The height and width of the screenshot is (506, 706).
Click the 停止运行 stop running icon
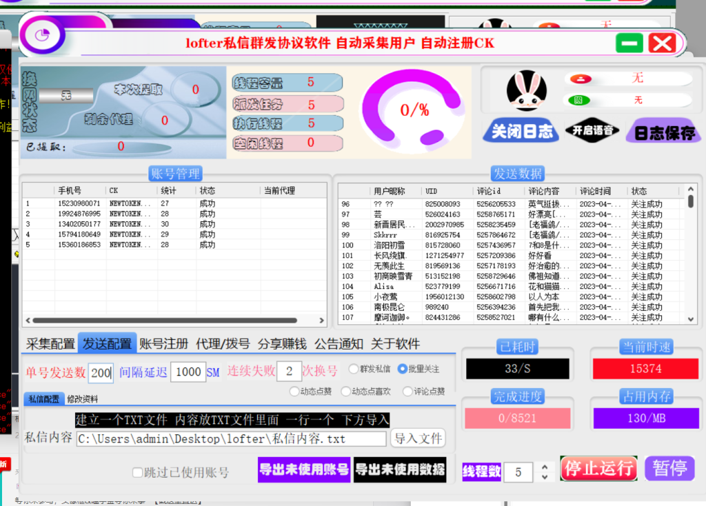click(598, 468)
